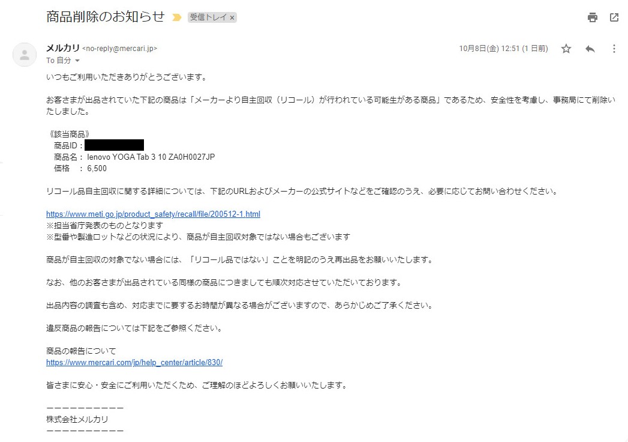Click the price value 6,500
This screenshot has width=628, height=442.
point(97,168)
